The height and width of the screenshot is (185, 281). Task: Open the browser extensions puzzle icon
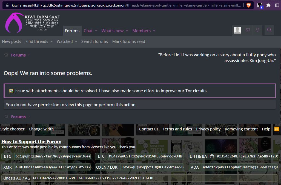(268, 5)
